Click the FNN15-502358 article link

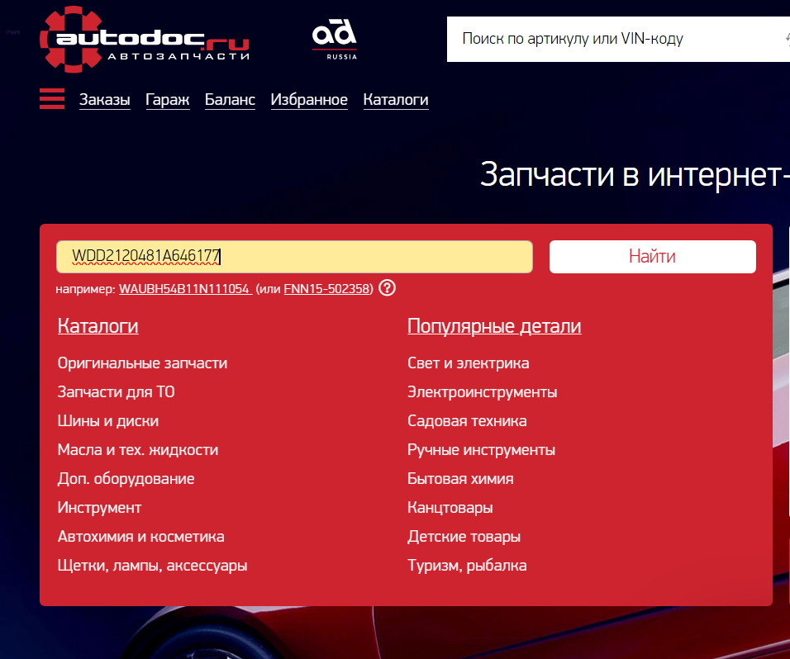[x=327, y=289]
